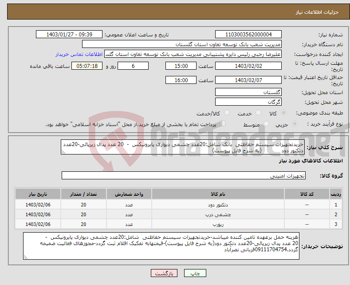
Task: Click the remaining time field 05:07:18
Action: [87, 66]
